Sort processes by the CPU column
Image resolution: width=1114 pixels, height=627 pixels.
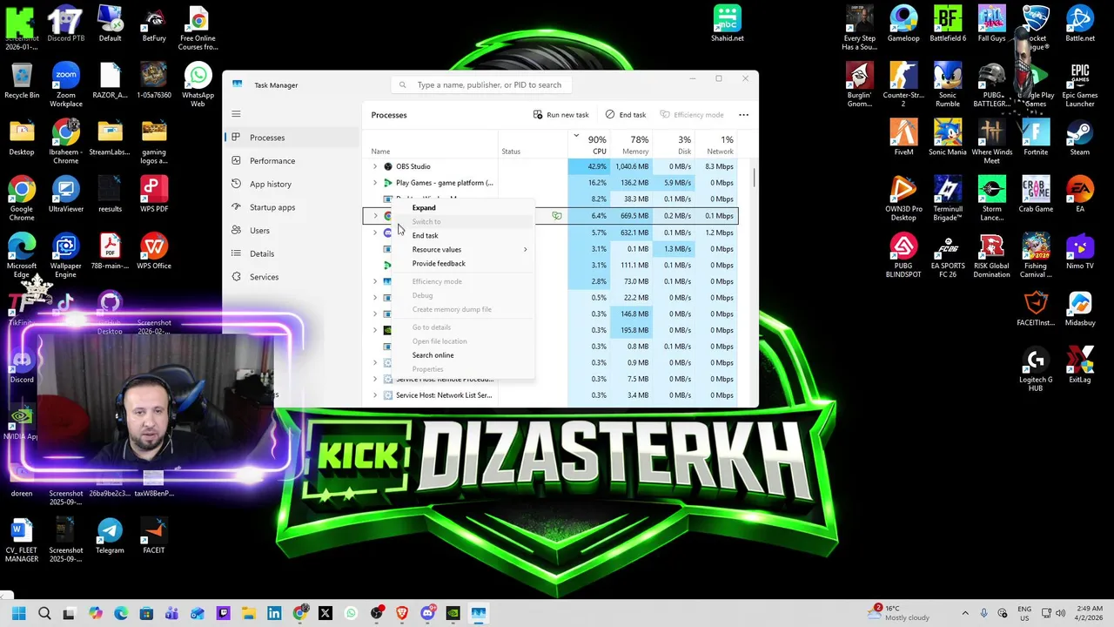pyautogui.click(x=588, y=145)
